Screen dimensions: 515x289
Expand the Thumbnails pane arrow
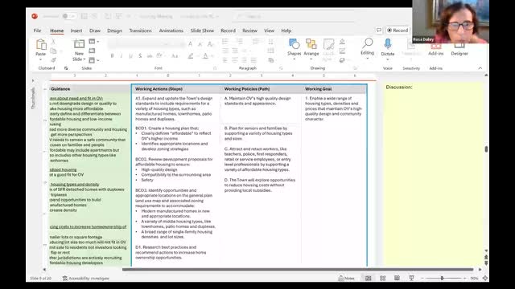(x=33, y=80)
